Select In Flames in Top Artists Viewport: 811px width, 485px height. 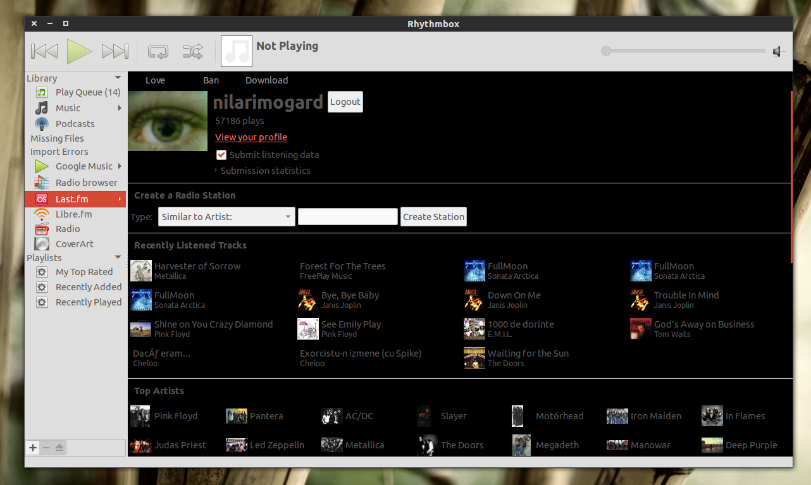[x=745, y=416]
